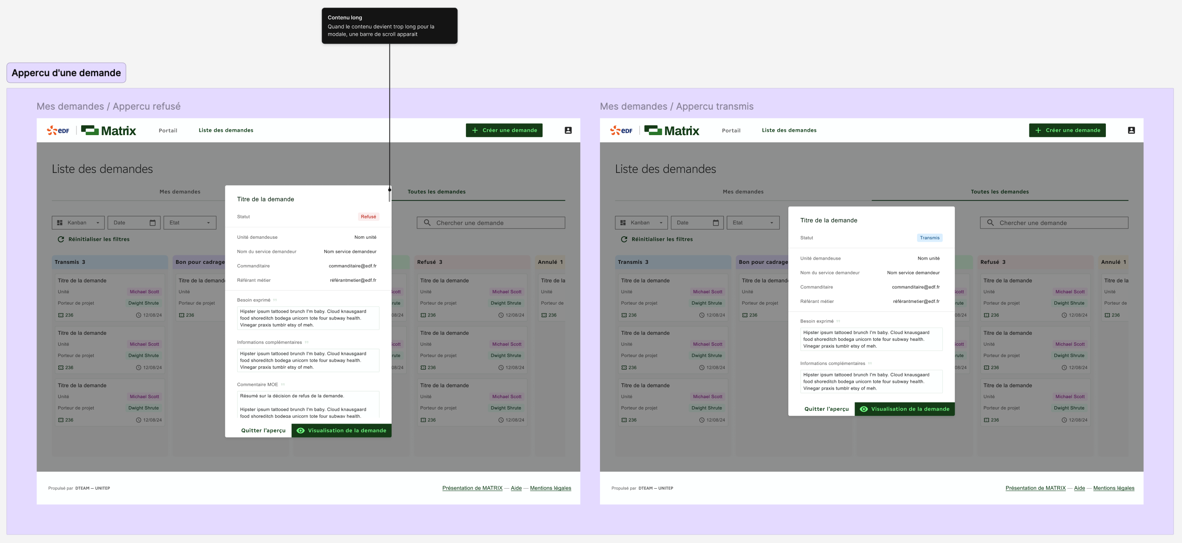
Task: Click the EDF logo in the refusé mockup header
Action: click(58, 131)
